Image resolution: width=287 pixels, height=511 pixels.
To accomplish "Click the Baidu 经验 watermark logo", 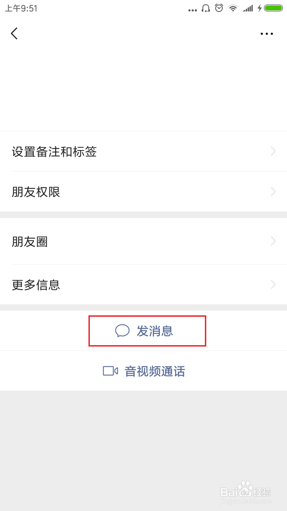I will pos(245,492).
